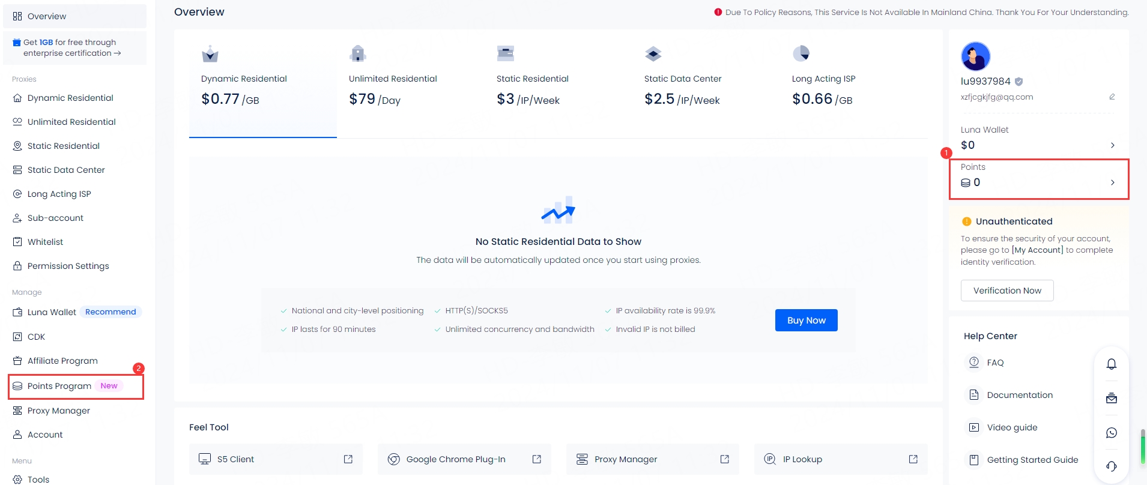Click the mail inbox icon

pos(1112,398)
